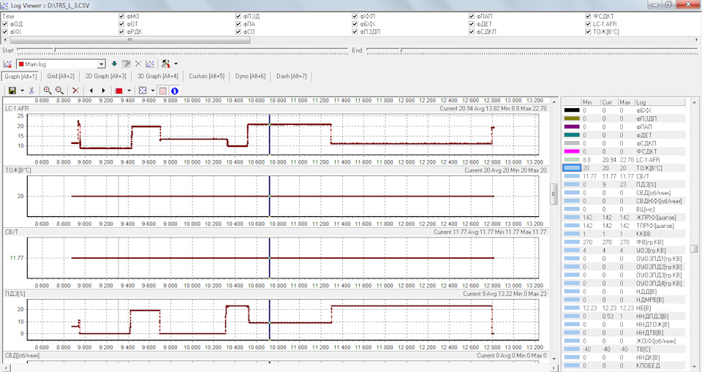The height and width of the screenshot is (372, 702).
Task: Uncheck the LC-1 AFR channel checkbox
Action: click(x=588, y=23)
